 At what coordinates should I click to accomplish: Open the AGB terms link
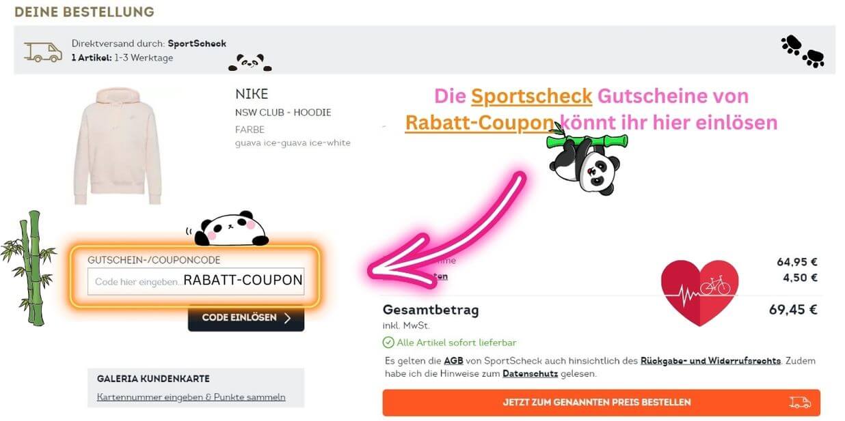click(x=453, y=361)
